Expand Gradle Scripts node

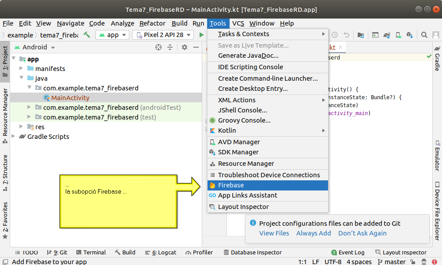point(13,136)
